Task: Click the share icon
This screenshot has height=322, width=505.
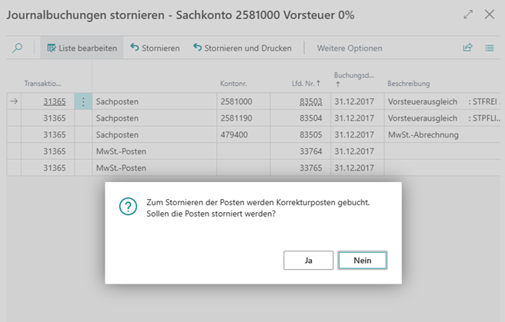Action: 467,48
